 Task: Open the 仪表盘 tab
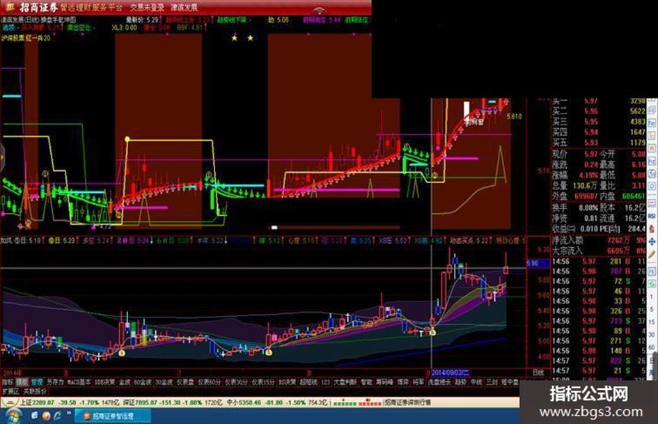pyautogui.click(x=185, y=382)
